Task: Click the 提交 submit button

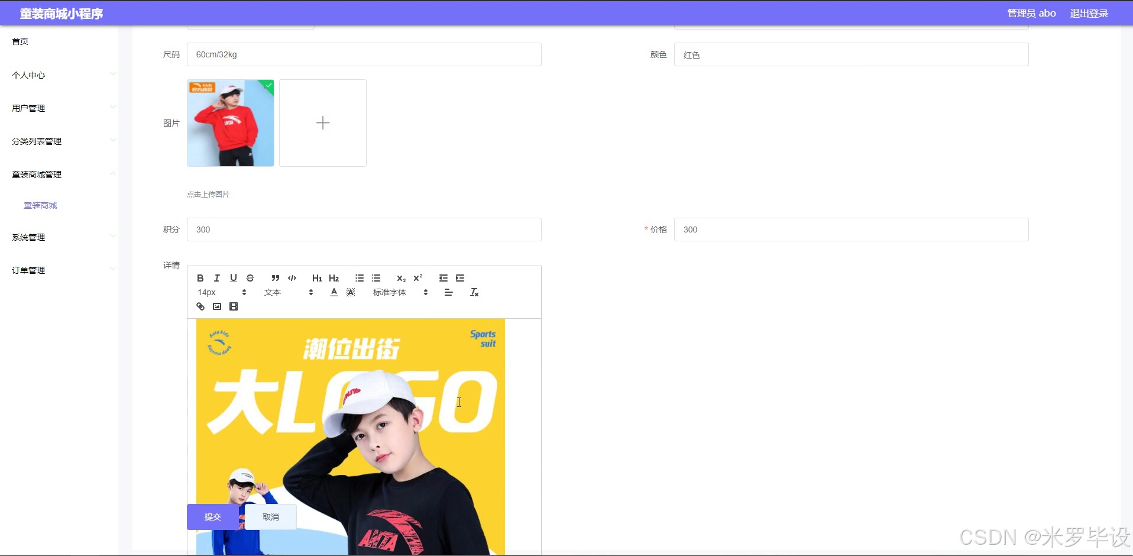Action: [x=213, y=517]
